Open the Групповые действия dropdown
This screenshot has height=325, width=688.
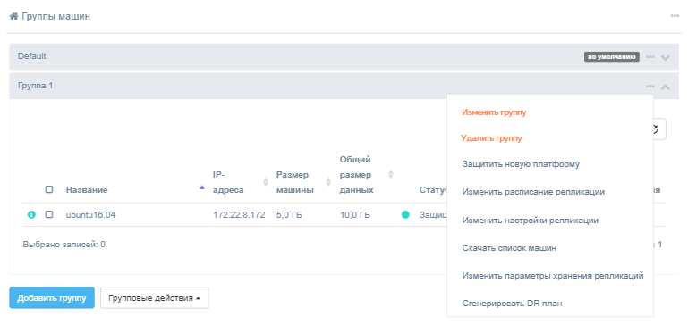[x=155, y=298]
